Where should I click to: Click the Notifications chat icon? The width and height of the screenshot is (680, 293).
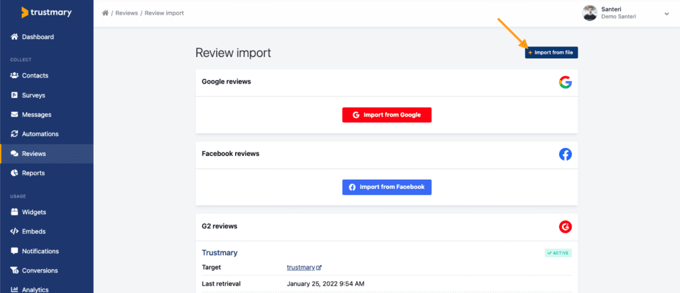pyautogui.click(x=15, y=251)
